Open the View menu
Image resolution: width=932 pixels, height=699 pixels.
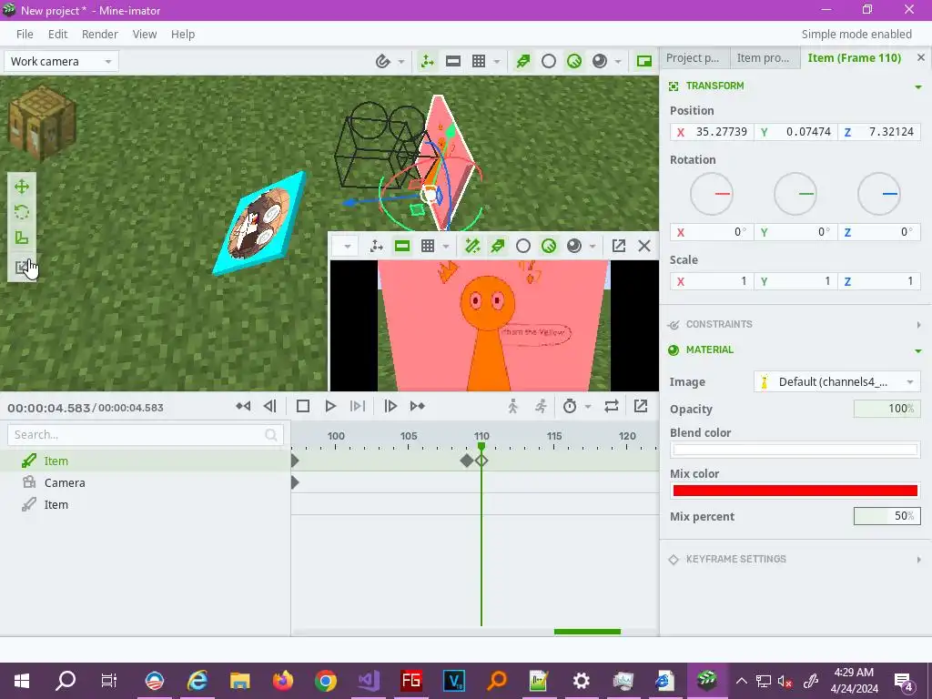[x=145, y=34]
